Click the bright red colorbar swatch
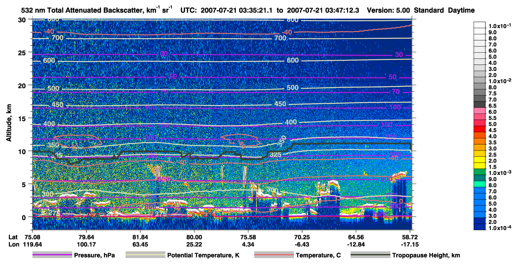 pyautogui.click(x=479, y=129)
